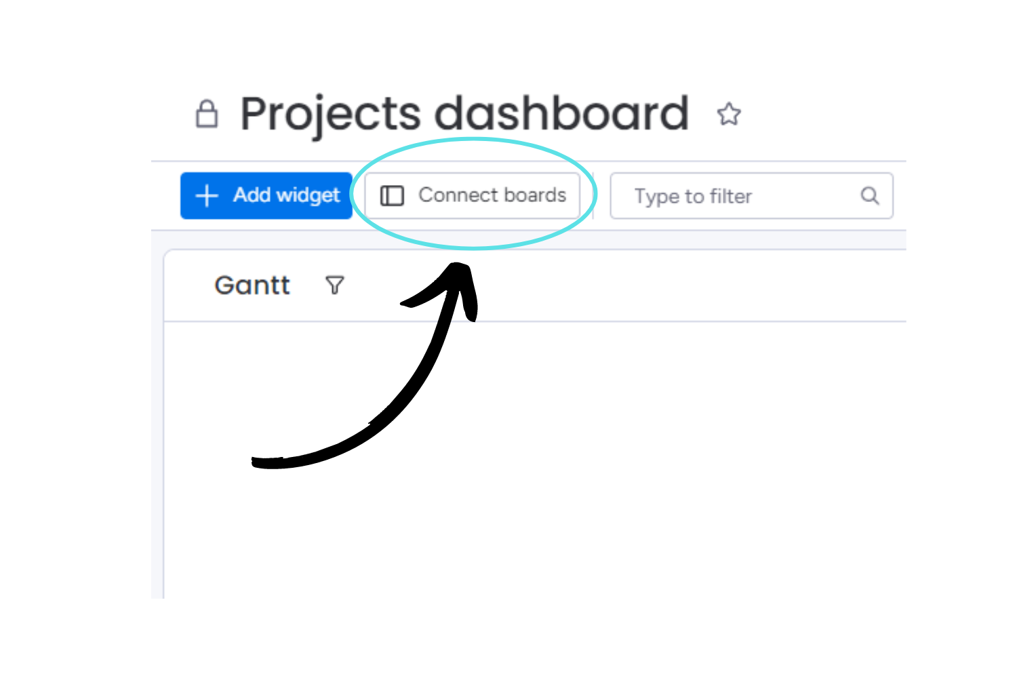This screenshot has height=678, width=1017.
Task: Open the Connect boards selector
Action: 473,195
